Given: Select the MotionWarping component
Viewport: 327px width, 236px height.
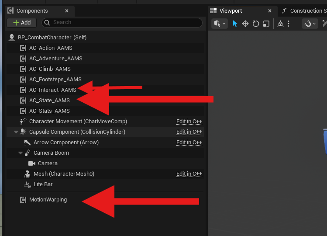Looking at the screenshot, I should (48, 200).
